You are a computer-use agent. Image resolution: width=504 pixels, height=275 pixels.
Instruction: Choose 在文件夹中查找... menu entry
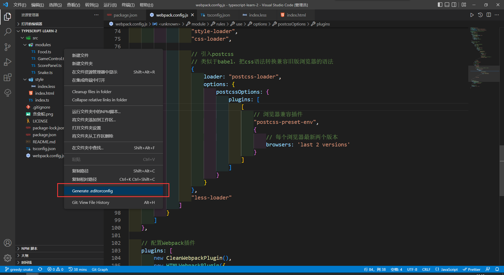(x=113, y=148)
